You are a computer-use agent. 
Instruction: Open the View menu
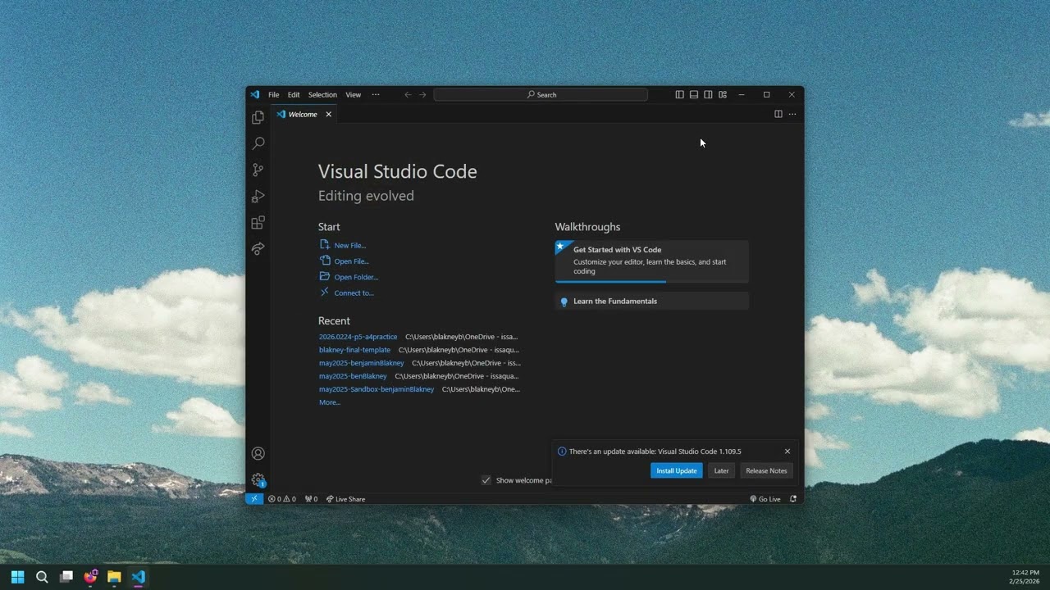[354, 94]
